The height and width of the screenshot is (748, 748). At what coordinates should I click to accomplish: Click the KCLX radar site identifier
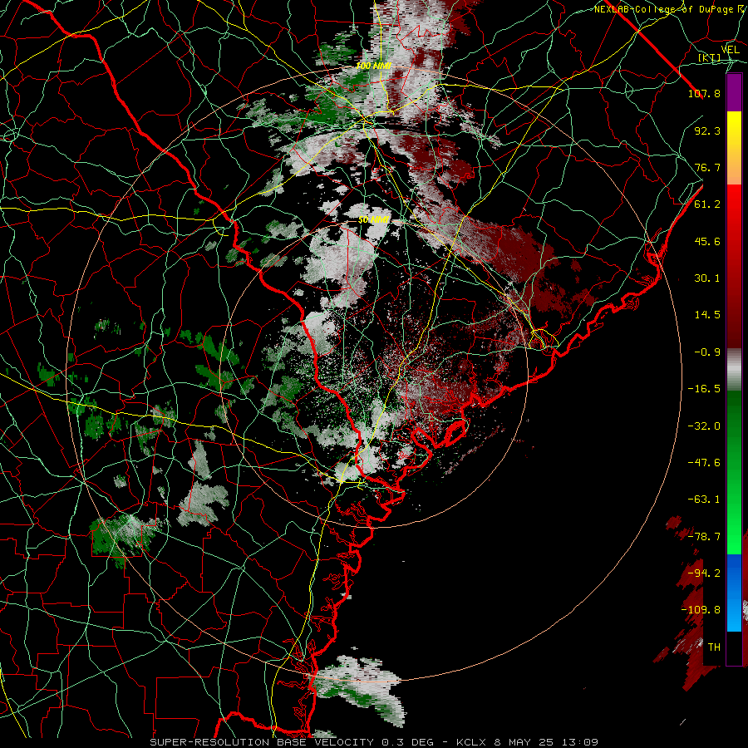click(471, 742)
